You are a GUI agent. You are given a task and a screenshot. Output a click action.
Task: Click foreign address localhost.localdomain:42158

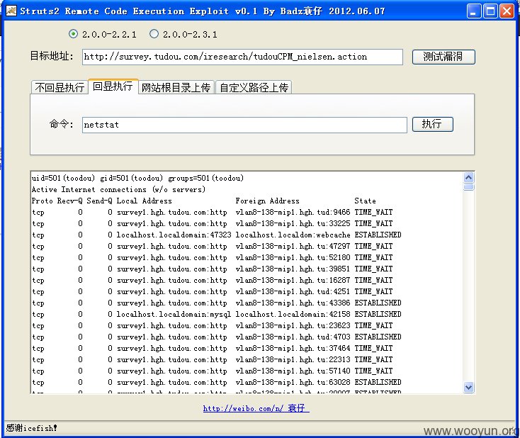point(293,314)
